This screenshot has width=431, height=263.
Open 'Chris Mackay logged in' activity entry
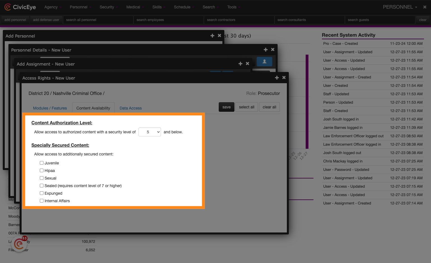(x=373, y=161)
